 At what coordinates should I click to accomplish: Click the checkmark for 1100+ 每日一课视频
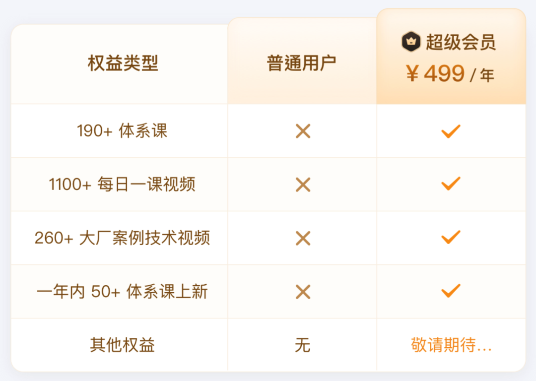[451, 184]
